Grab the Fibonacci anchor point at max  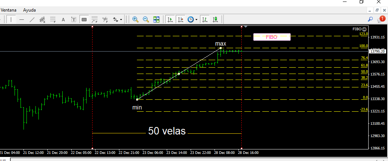coord(221,48)
